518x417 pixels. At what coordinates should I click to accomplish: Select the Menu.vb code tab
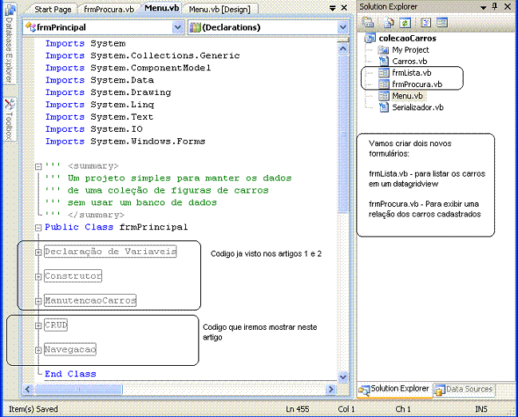[162, 8]
